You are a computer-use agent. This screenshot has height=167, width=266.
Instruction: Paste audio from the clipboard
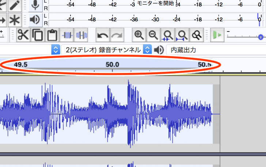click(x=52, y=35)
